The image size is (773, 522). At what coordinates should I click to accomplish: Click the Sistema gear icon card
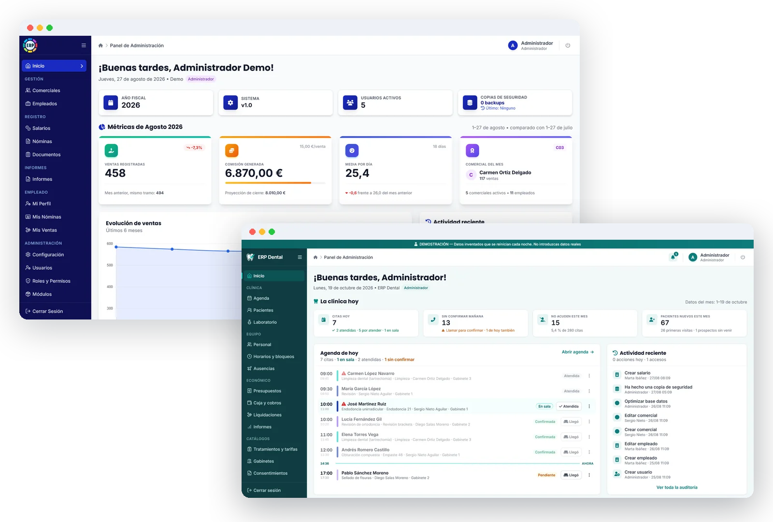[x=230, y=102]
